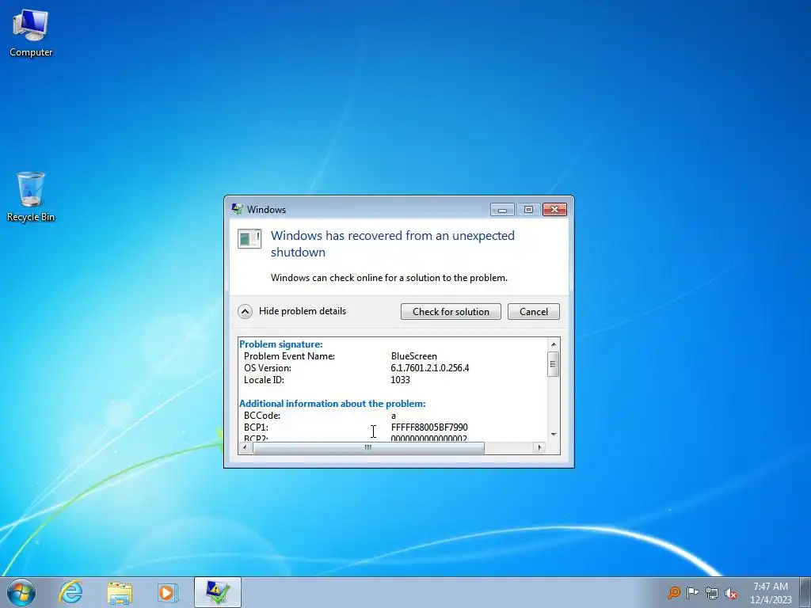Click the Cancel button in the dialog
Viewport: 811px width, 608px height.
click(x=533, y=312)
